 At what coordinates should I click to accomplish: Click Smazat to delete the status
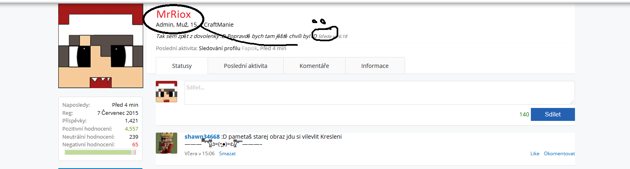click(227, 154)
